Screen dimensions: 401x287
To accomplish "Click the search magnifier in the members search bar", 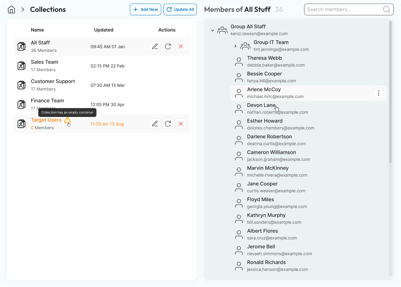I will tap(386, 9).
